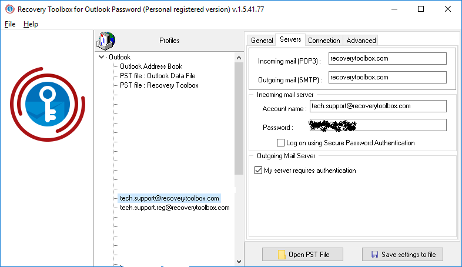Open the Advanced tab
The width and height of the screenshot is (462, 267).
[x=361, y=41]
